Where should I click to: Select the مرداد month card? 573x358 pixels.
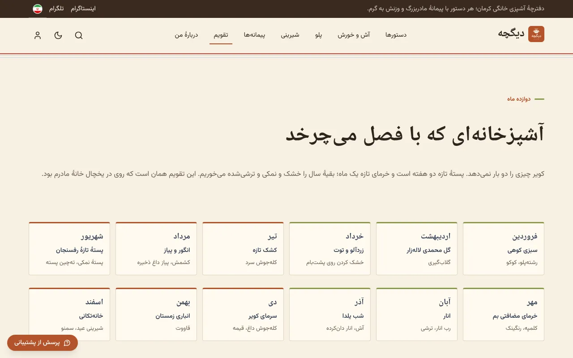tap(156, 248)
